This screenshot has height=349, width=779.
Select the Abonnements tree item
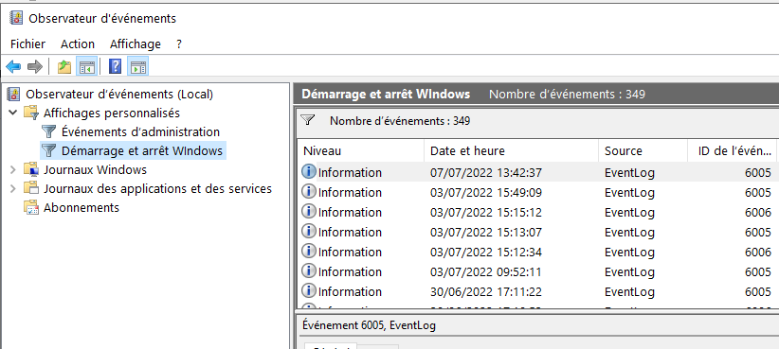click(82, 207)
